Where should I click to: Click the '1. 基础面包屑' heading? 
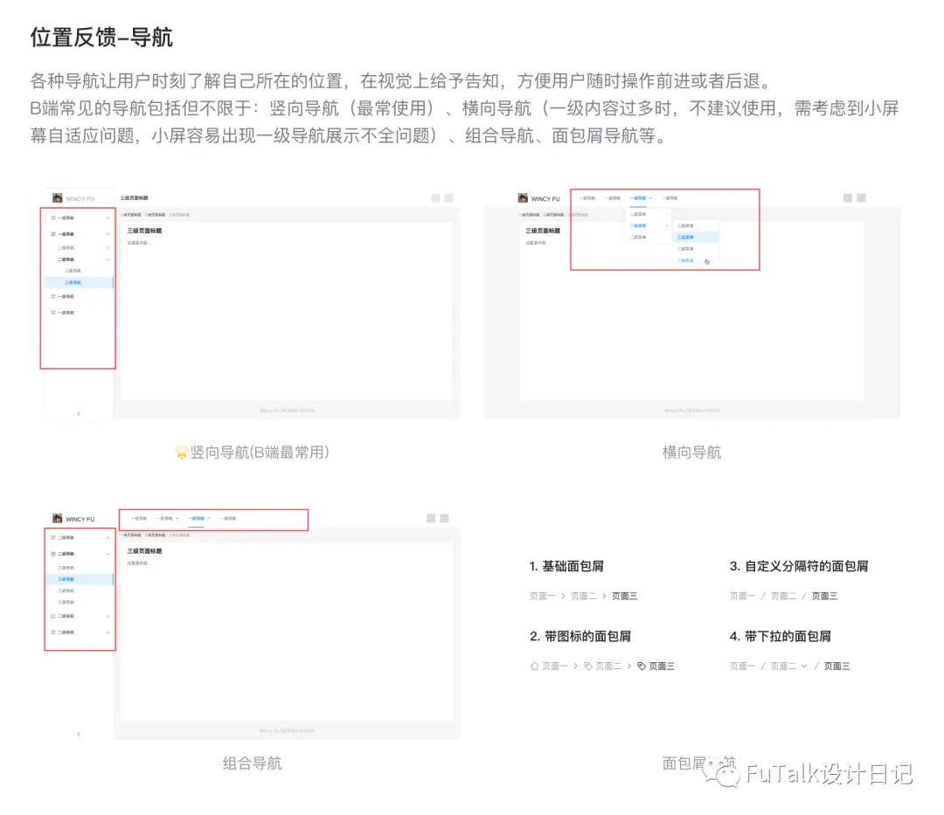(x=566, y=566)
